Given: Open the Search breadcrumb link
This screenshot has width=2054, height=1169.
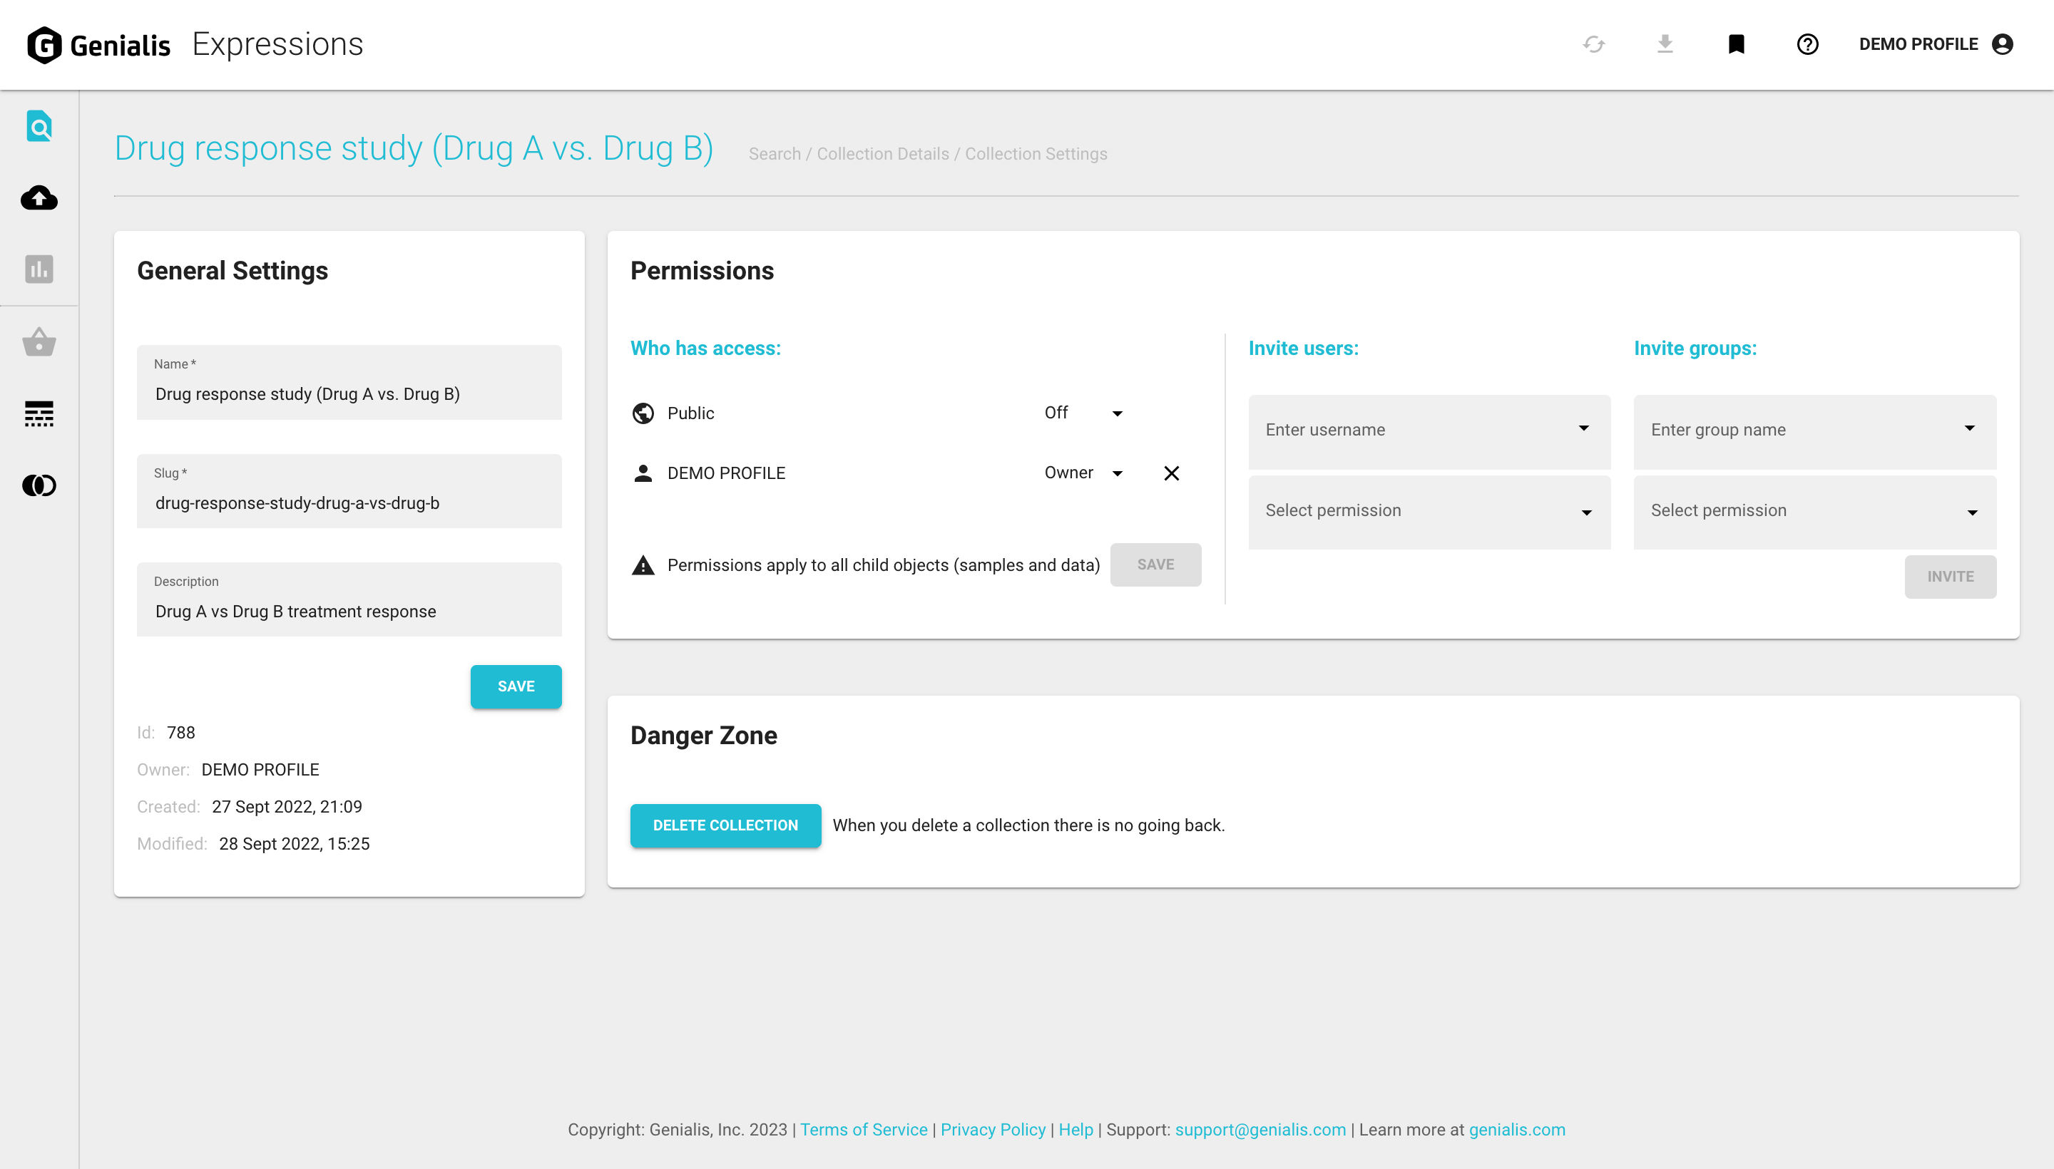Looking at the screenshot, I should point(775,153).
